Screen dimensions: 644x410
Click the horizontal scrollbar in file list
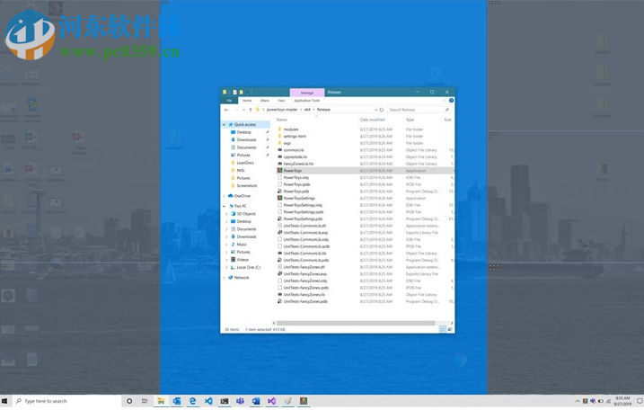[x=356, y=323]
